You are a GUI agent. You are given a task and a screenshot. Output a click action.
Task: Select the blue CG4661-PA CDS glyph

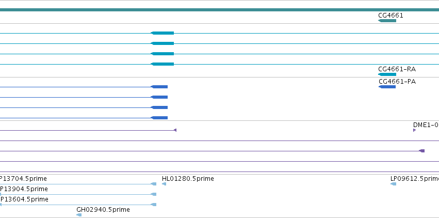pyautogui.click(x=387, y=87)
